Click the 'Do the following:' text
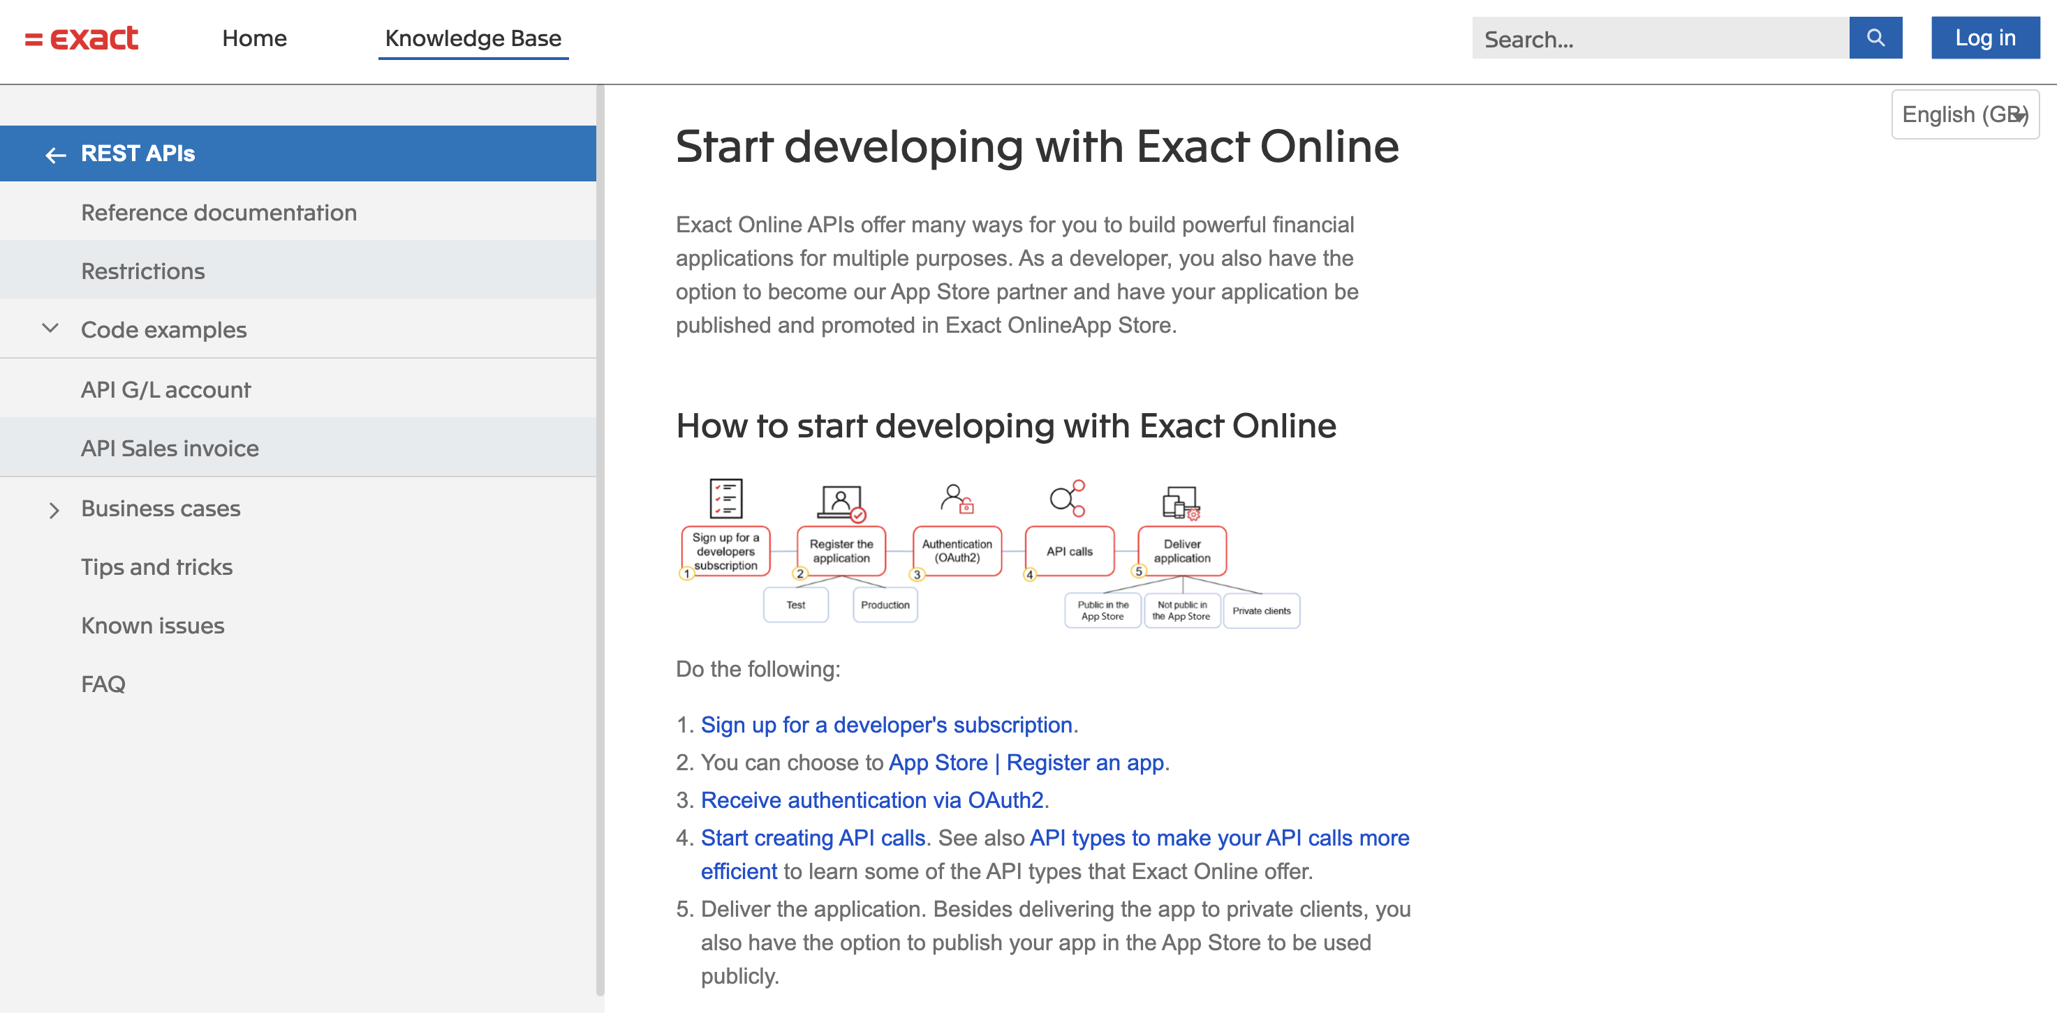 point(758,668)
